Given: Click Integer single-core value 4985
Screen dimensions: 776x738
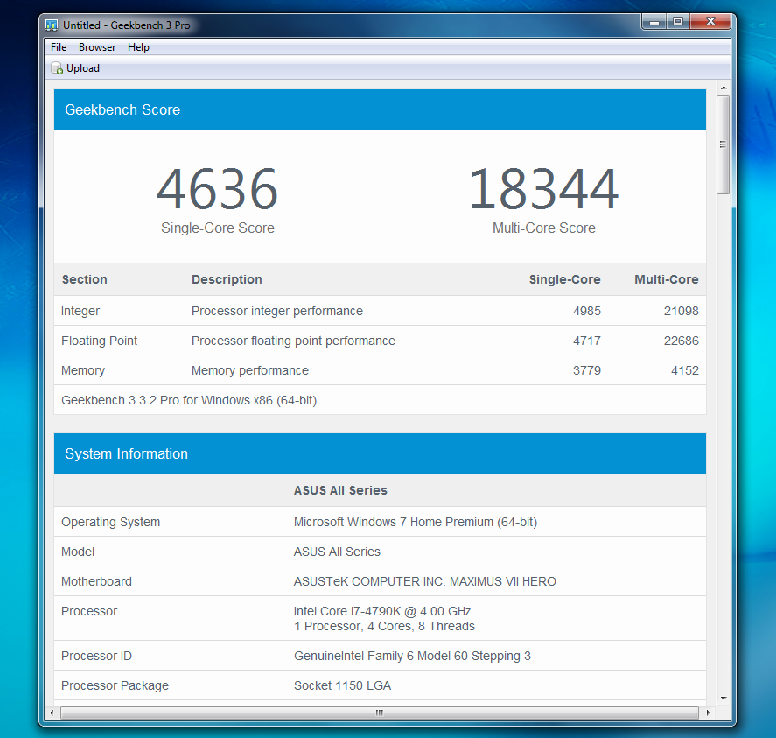Looking at the screenshot, I should 587,311.
